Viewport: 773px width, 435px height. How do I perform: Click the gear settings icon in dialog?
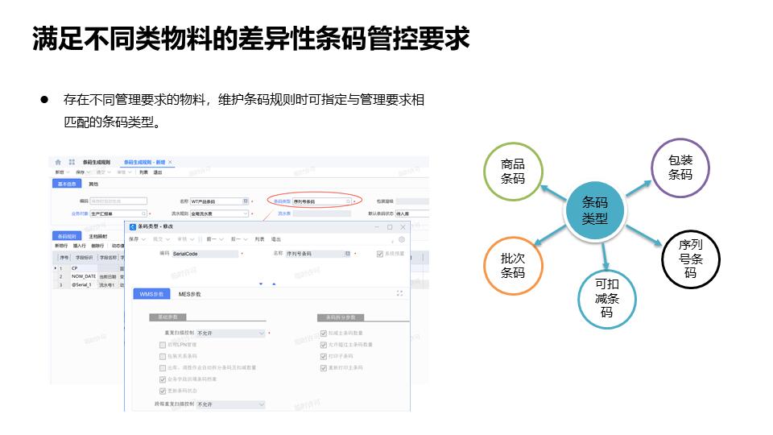coord(402,239)
